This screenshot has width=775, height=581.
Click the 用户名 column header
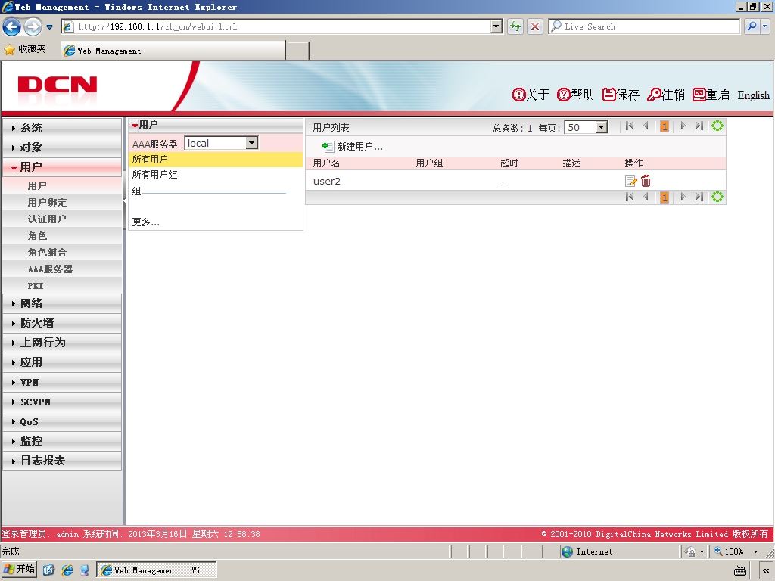[x=326, y=163]
